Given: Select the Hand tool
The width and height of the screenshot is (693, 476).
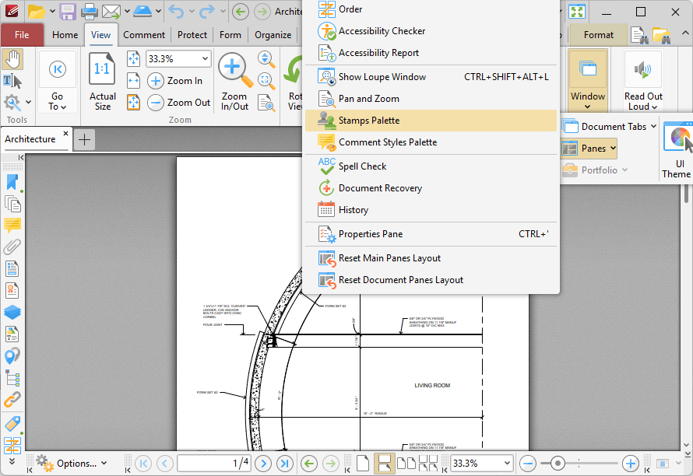Looking at the screenshot, I should click(12, 60).
